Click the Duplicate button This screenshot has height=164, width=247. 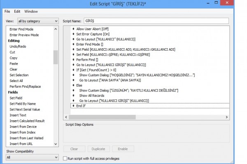98,149
